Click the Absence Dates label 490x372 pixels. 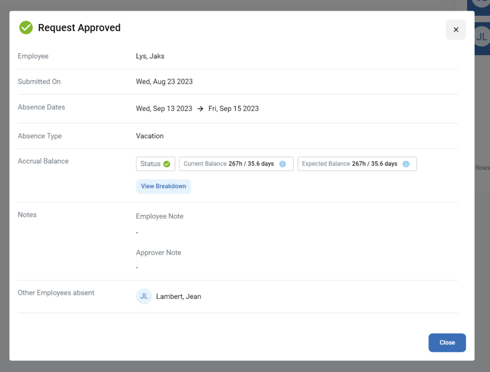(41, 107)
